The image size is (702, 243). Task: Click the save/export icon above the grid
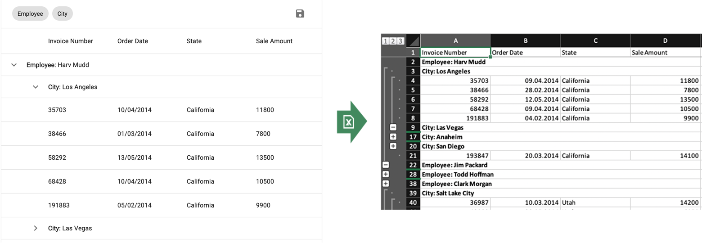pyautogui.click(x=300, y=13)
